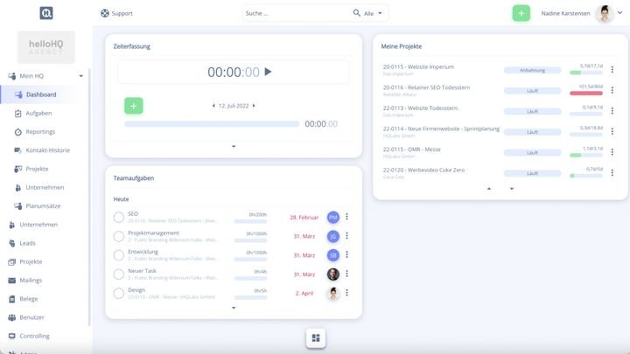Go to previous day before 12. Juli 2022
This screenshot has width=630, height=354.
point(213,106)
